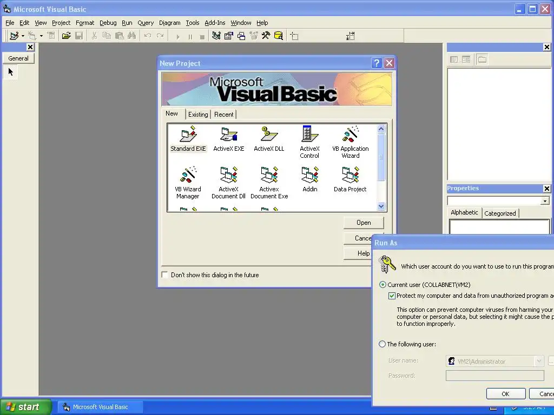This screenshot has width=554, height=415.
Task: Open dropdown arrow beside Add Form icon
Action: coord(41,36)
